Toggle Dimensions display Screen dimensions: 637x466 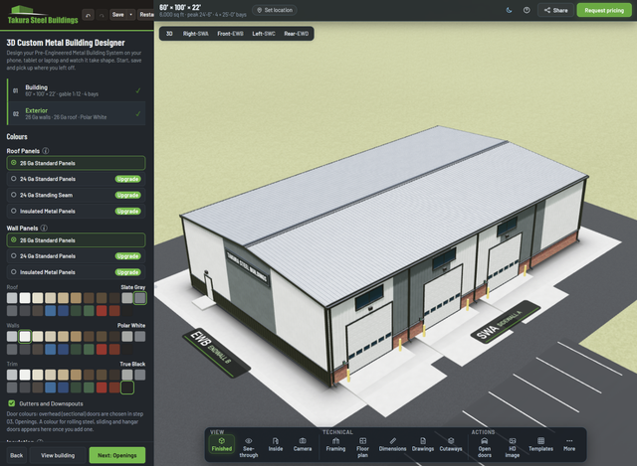pos(392,445)
